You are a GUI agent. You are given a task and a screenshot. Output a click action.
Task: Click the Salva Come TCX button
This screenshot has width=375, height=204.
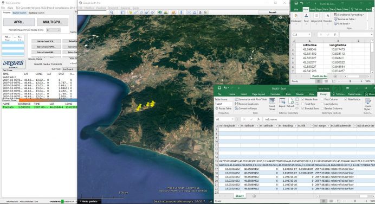tap(46, 41)
